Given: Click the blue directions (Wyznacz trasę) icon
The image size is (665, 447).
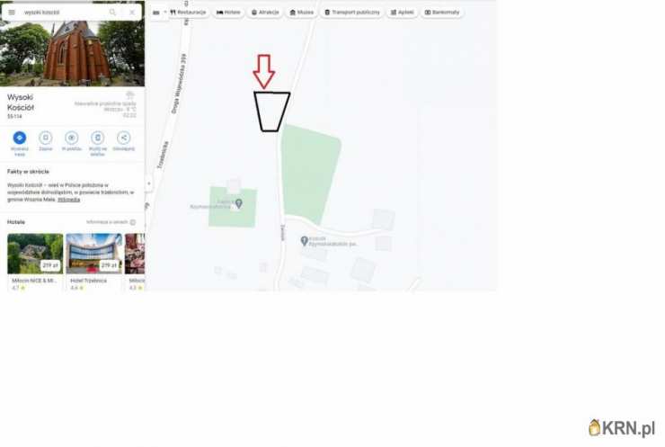Looking at the screenshot, I should click(20, 138).
